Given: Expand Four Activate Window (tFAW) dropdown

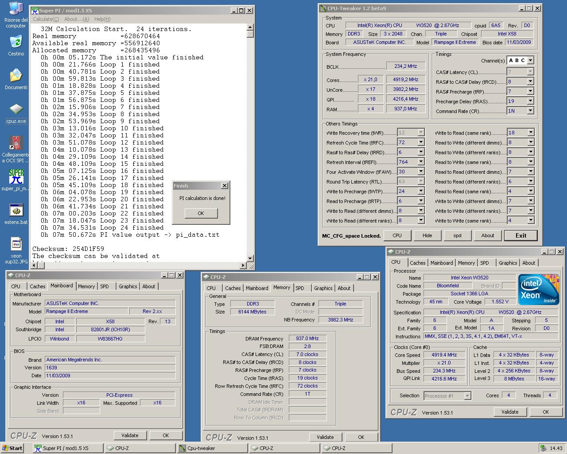Looking at the screenshot, I should [421, 172].
